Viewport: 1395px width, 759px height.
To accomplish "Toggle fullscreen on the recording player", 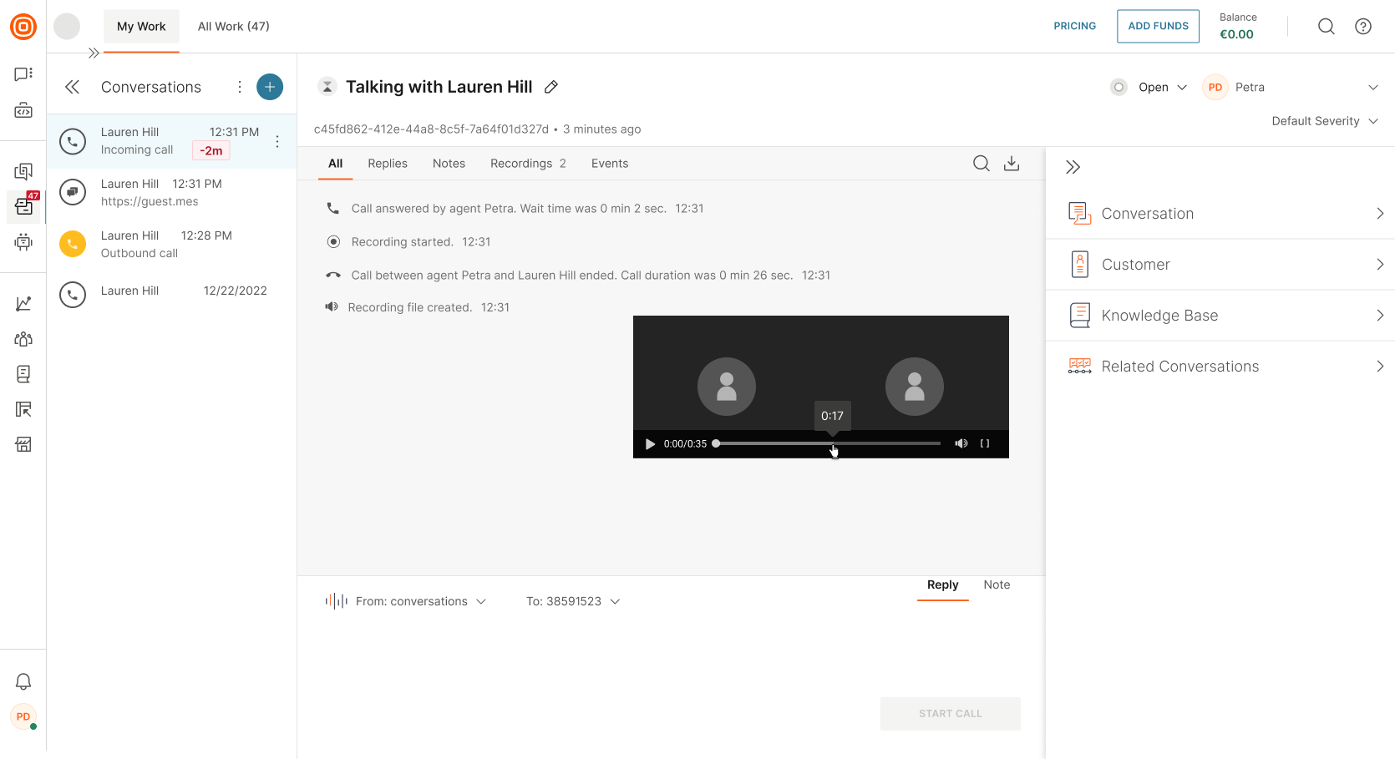I will pos(985,444).
